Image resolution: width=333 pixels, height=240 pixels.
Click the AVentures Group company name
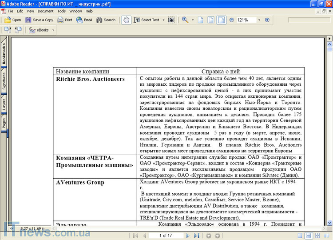coord(80,182)
